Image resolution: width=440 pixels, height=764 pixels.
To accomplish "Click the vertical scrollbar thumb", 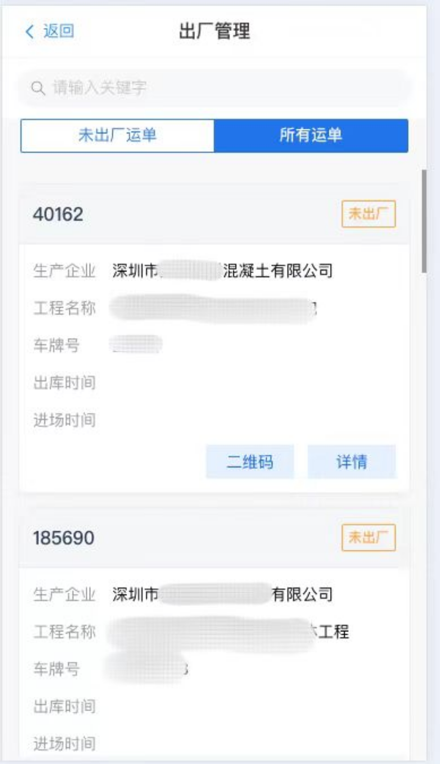I will [x=424, y=220].
